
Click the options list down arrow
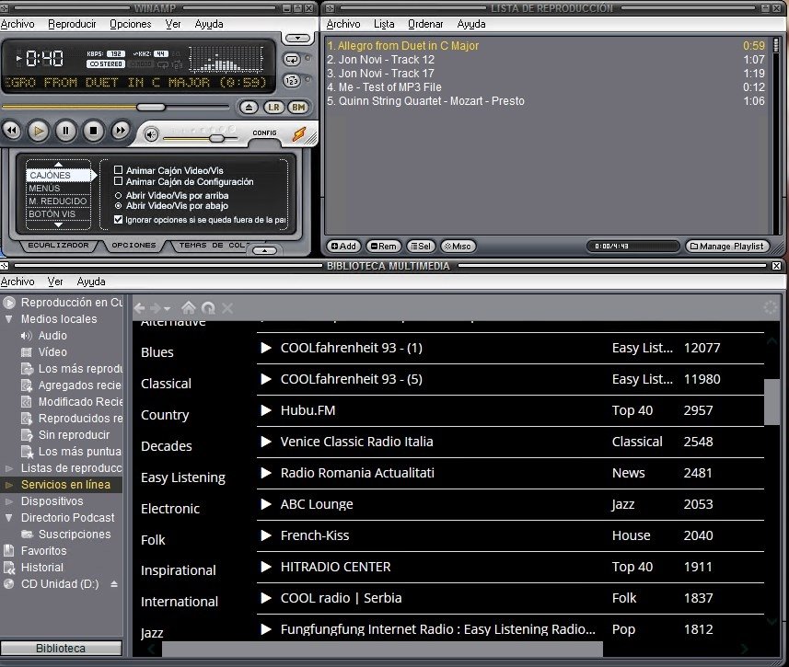pos(58,224)
